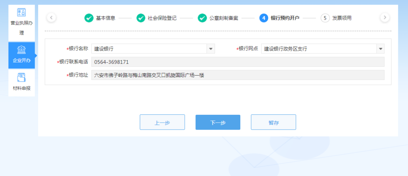Go to the 发票领用 step
The width and height of the screenshot is (408, 176).
click(342, 18)
